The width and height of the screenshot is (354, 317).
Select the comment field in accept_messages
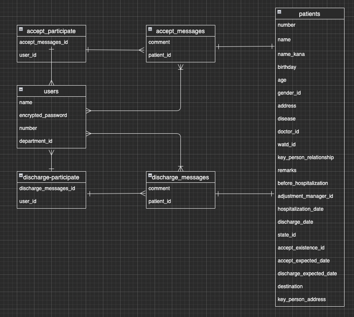pos(159,42)
